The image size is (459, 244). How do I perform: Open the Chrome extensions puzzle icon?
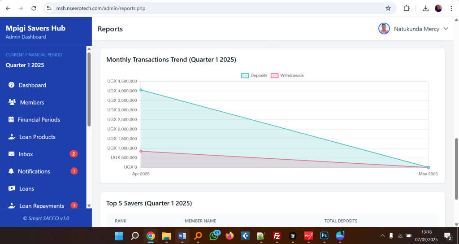(407, 8)
